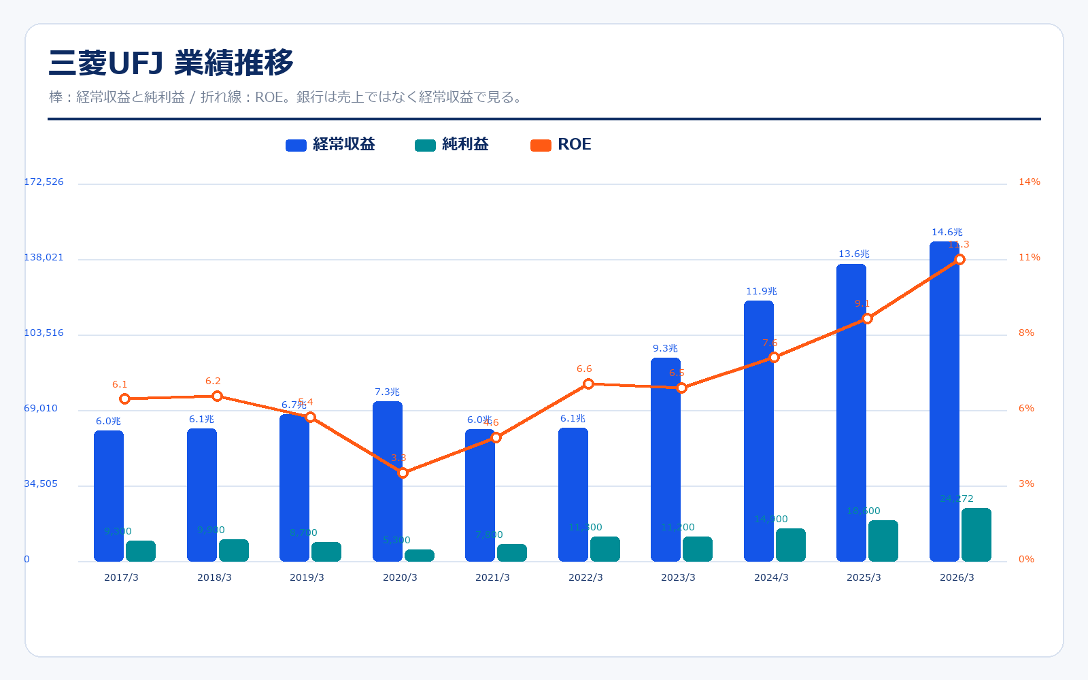Click the 11.9兆 data label
1088x680 pixels.
762,292
